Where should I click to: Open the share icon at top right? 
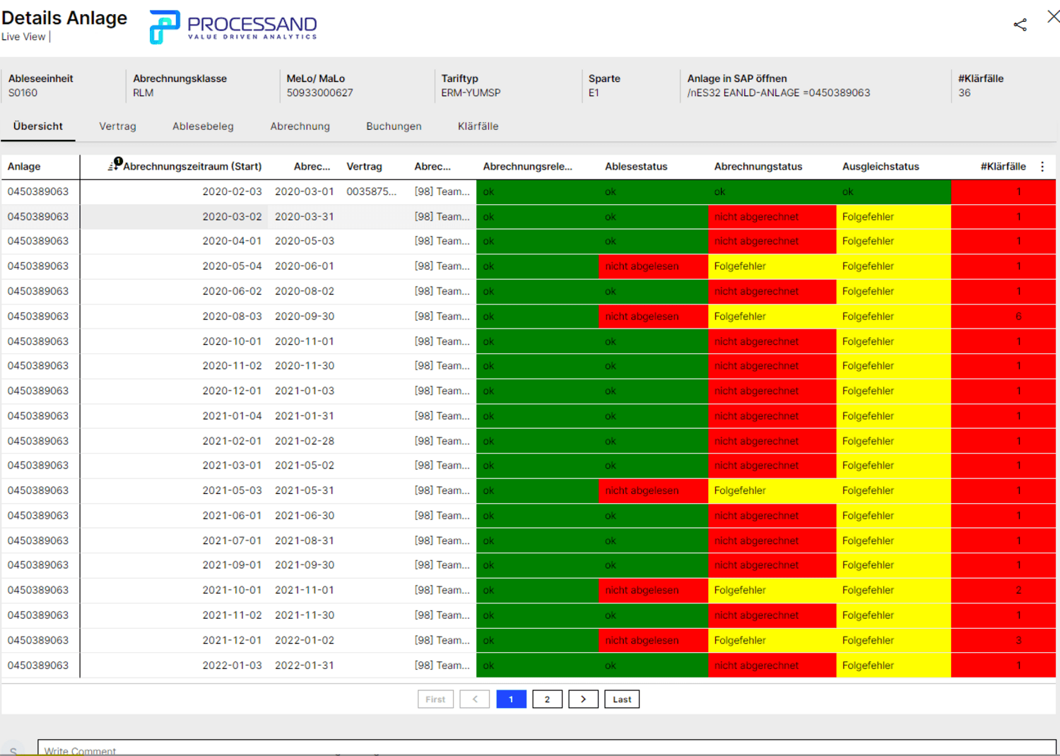(x=1020, y=24)
